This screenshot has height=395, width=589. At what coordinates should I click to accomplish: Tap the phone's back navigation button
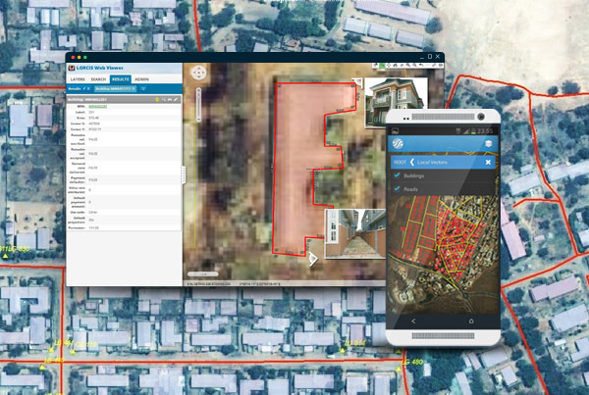coord(413,321)
